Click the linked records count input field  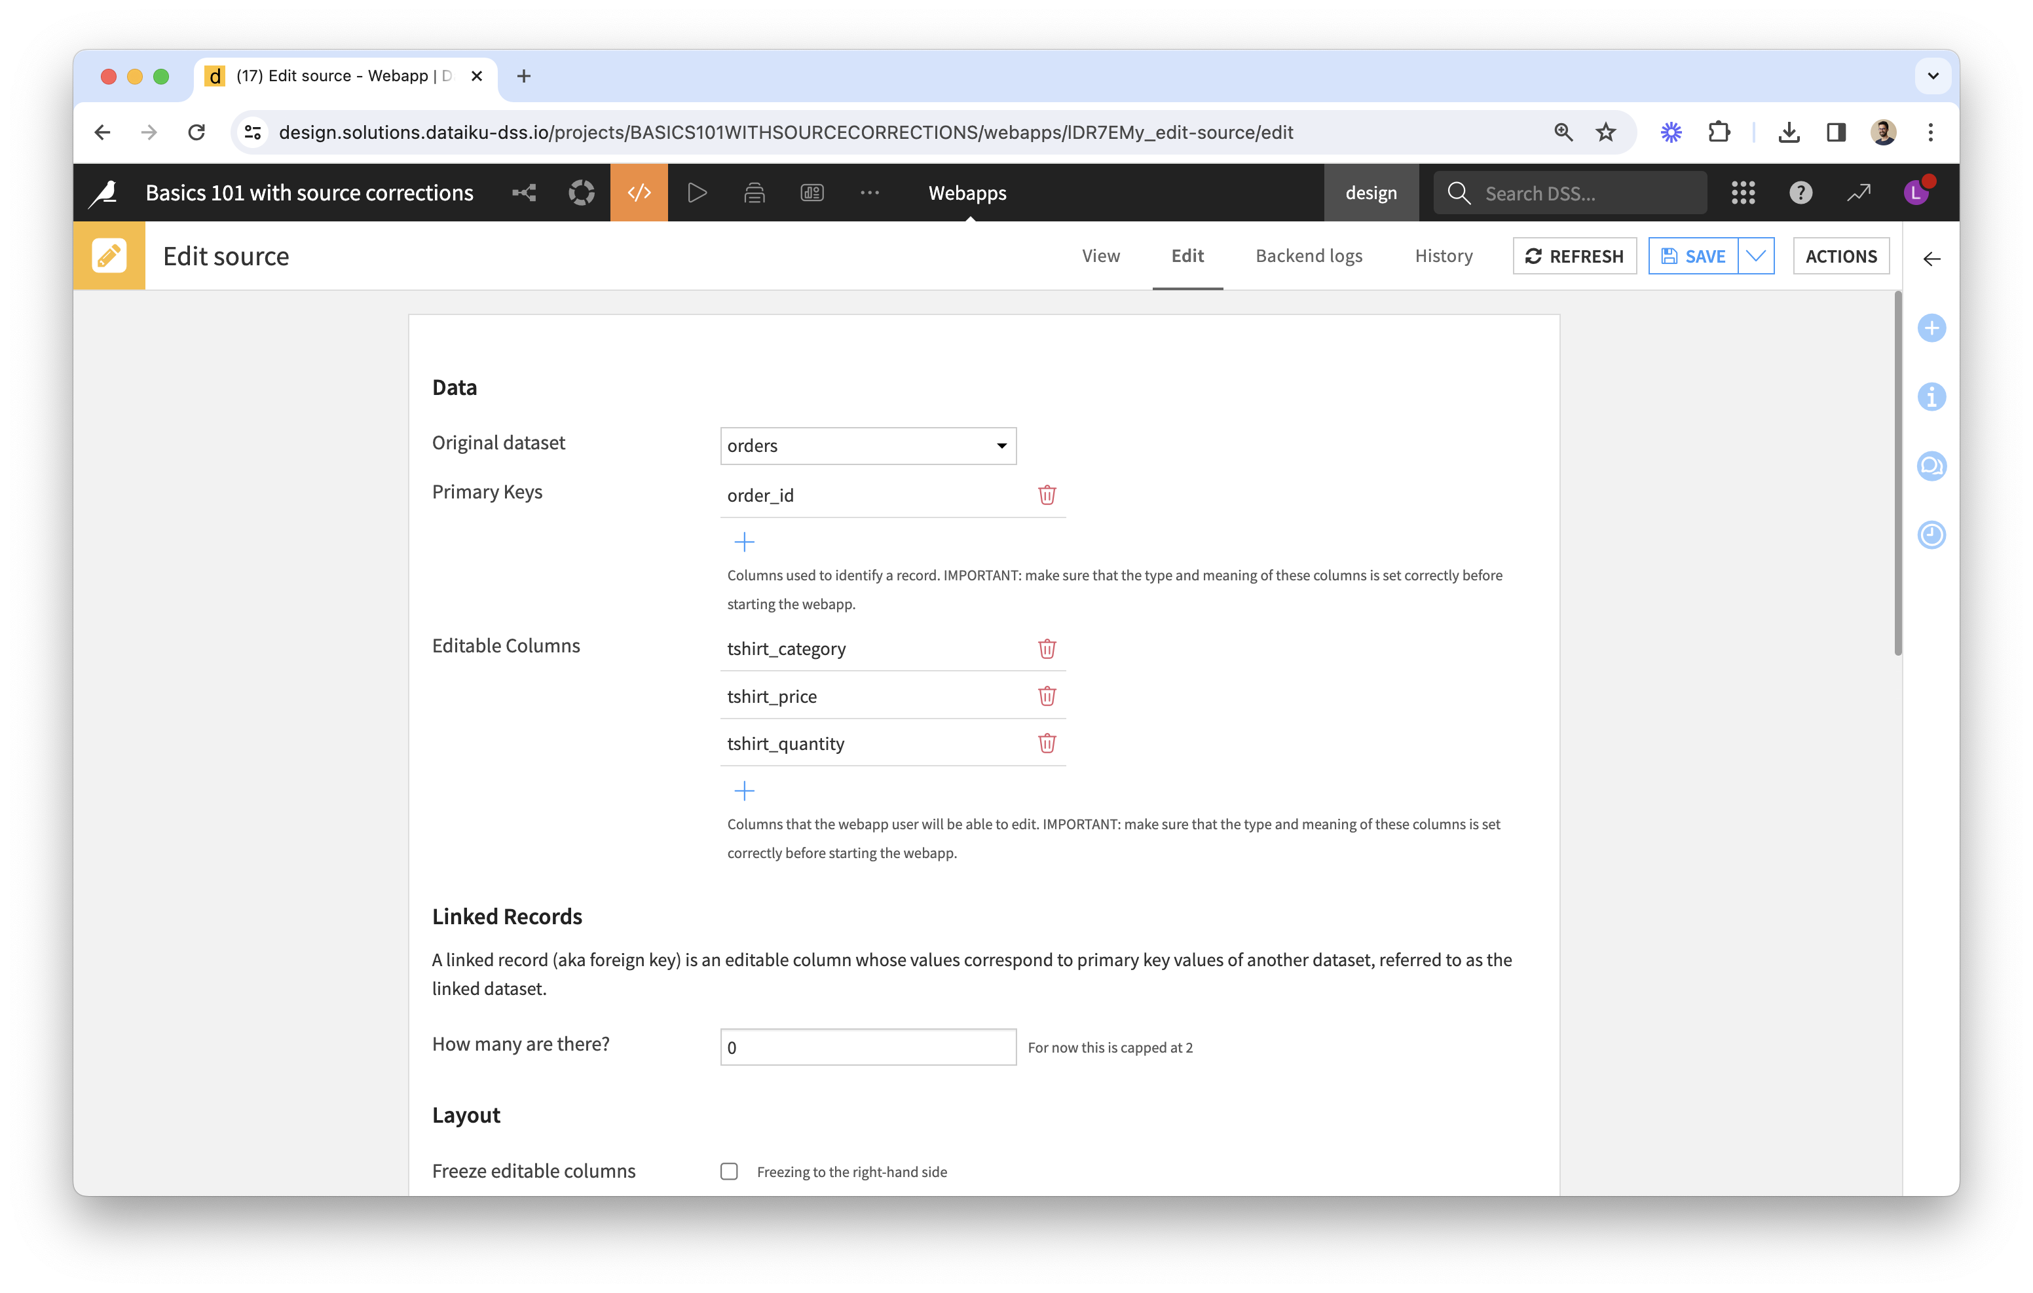[867, 1047]
